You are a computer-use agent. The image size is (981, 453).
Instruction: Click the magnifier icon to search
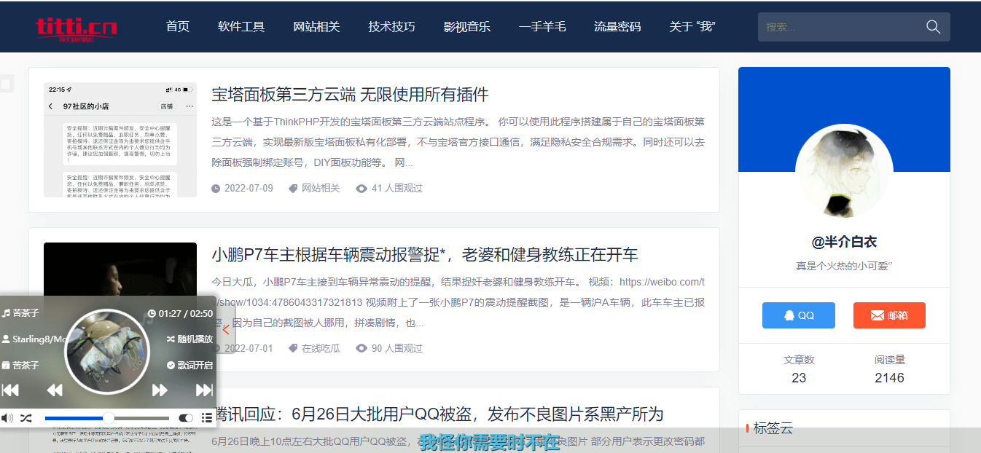[933, 26]
